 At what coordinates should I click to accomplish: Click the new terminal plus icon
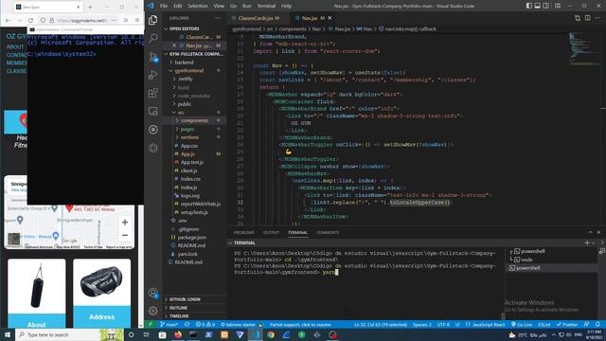pos(587,242)
